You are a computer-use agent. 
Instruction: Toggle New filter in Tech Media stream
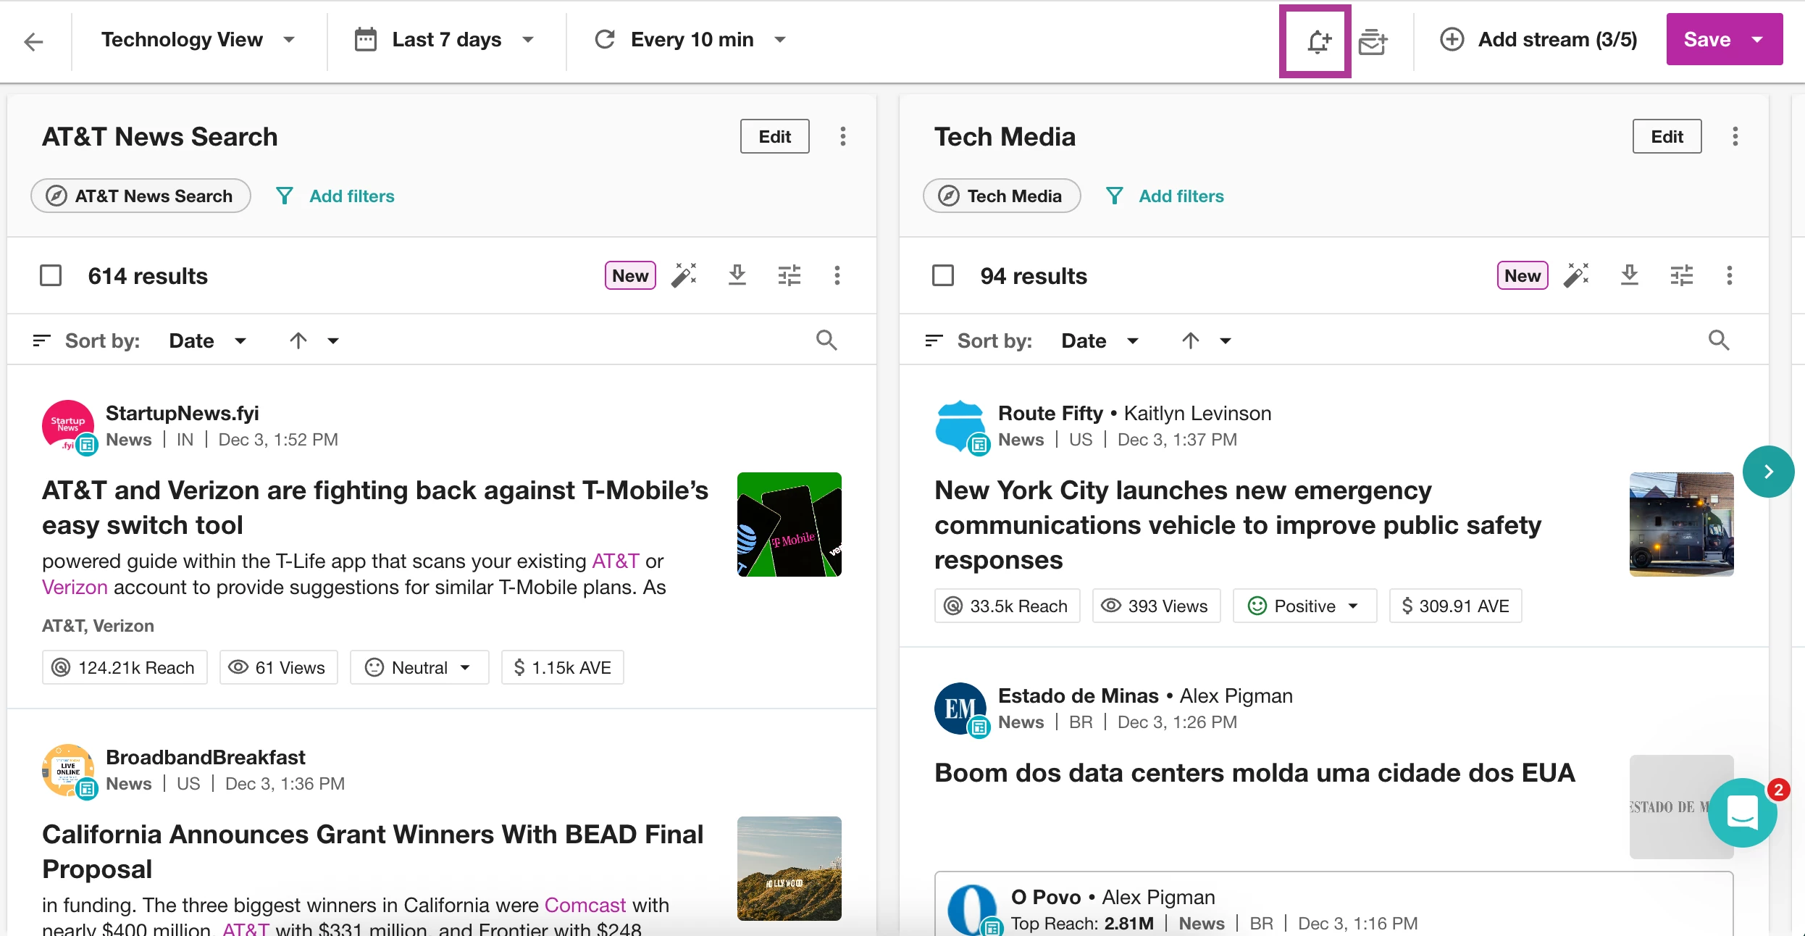[x=1522, y=275]
